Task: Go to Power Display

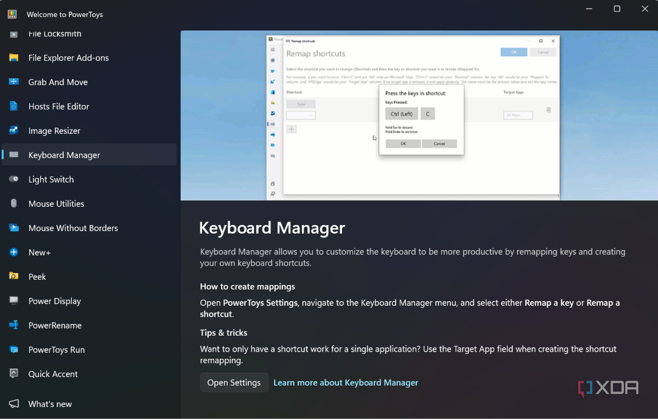Action: tap(89, 301)
